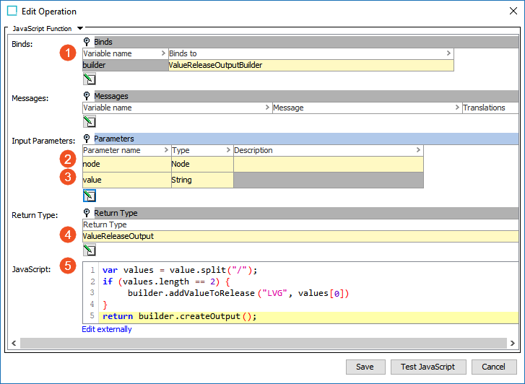
Task: Open the 'Edit externally' link
Action: (x=107, y=330)
